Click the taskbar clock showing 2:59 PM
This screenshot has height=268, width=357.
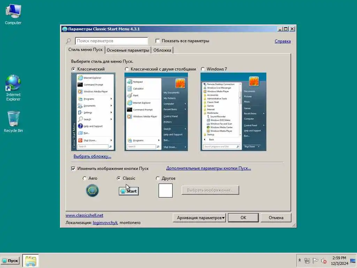click(x=339, y=261)
